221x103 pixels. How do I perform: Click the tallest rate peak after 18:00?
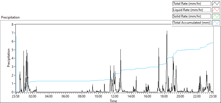coord(167,31)
